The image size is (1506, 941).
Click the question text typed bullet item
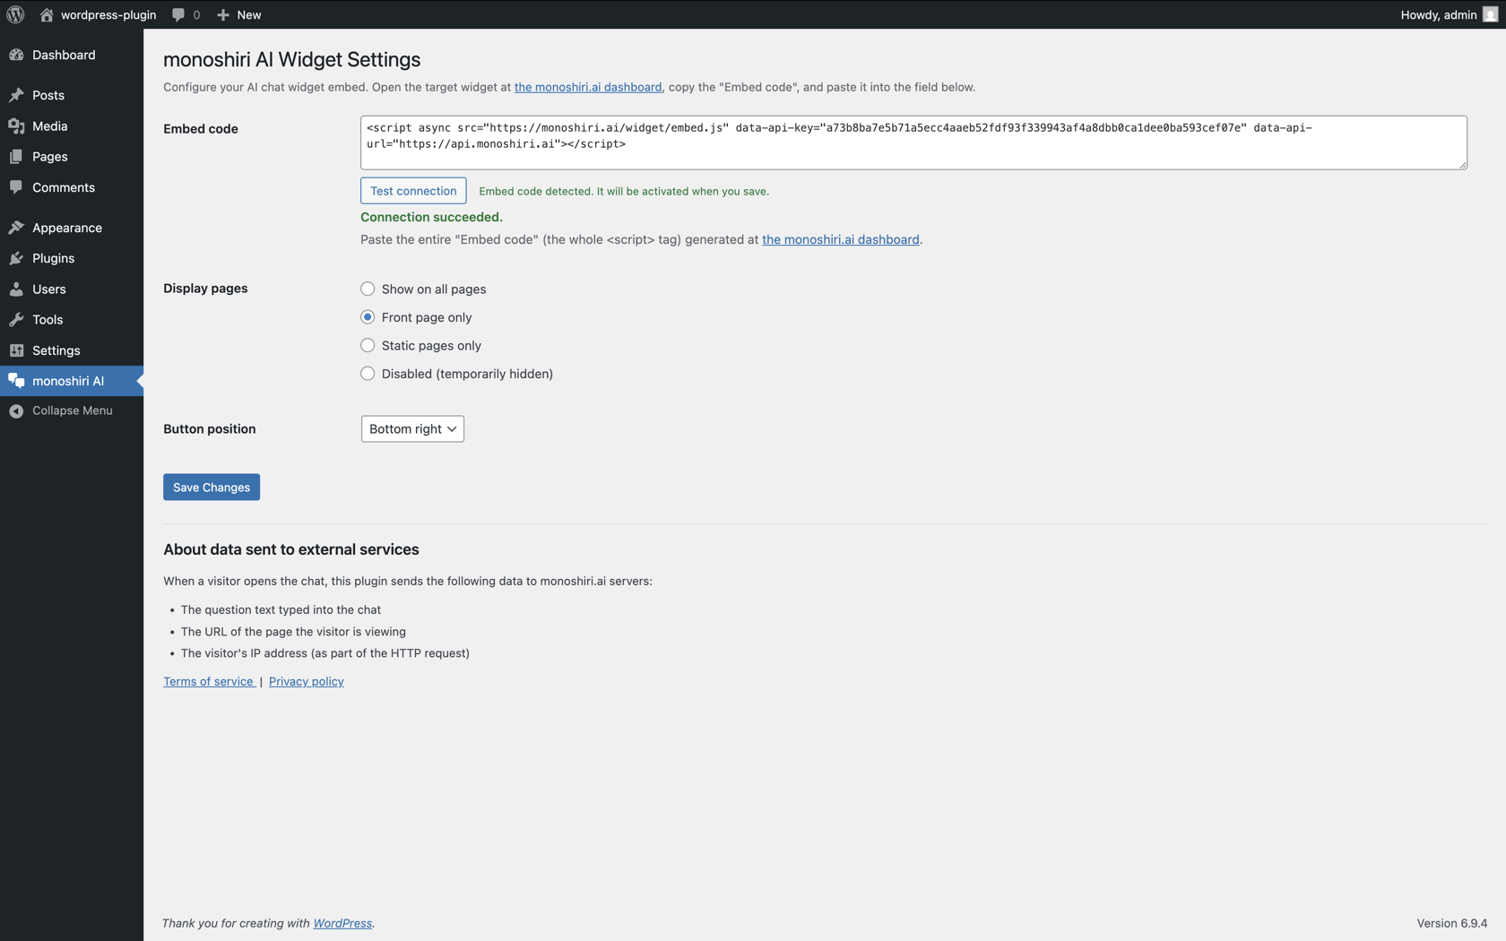point(281,609)
